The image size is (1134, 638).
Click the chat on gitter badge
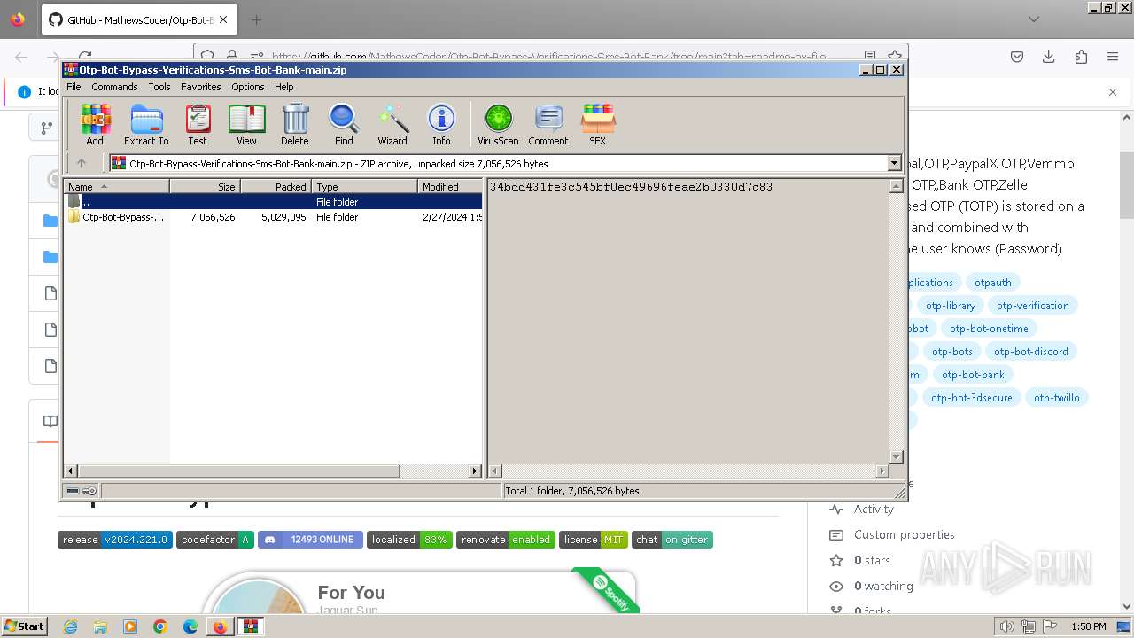pyautogui.click(x=672, y=540)
